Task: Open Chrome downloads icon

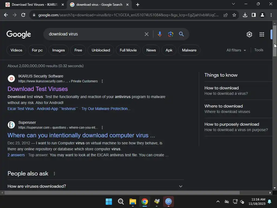Action: pos(245,15)
